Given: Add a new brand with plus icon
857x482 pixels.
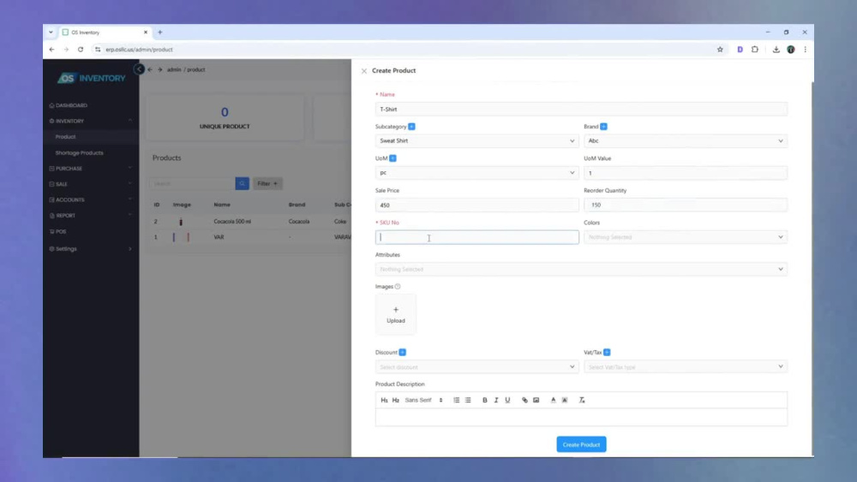Looking at the screenshot, I should pos(603,127).
